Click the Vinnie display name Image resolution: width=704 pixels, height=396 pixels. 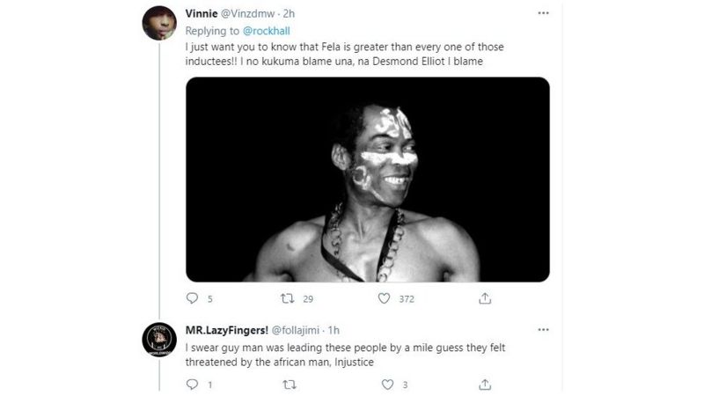tap(203, 14)
